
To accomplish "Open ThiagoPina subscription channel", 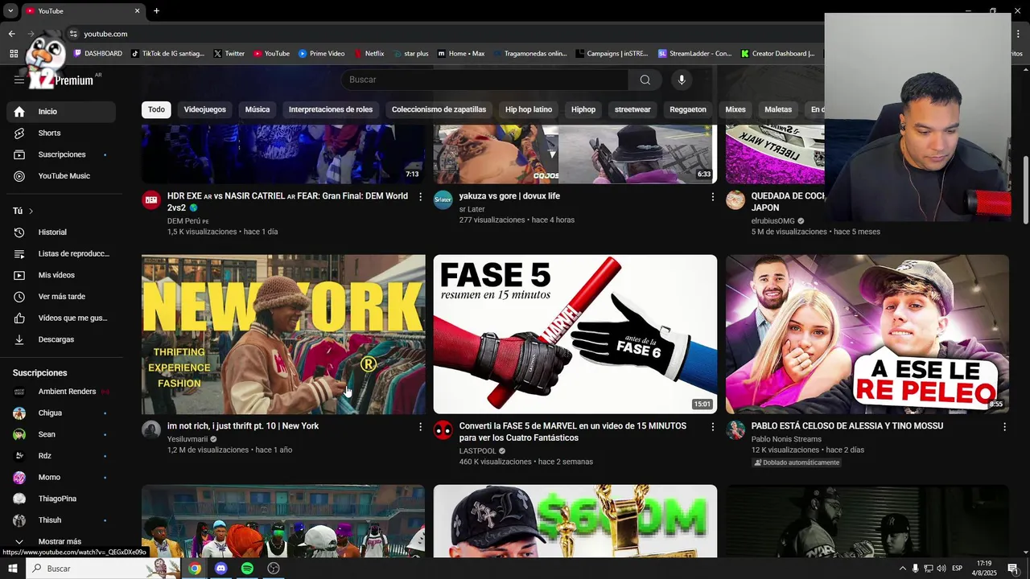I will (x=61, y=499).
